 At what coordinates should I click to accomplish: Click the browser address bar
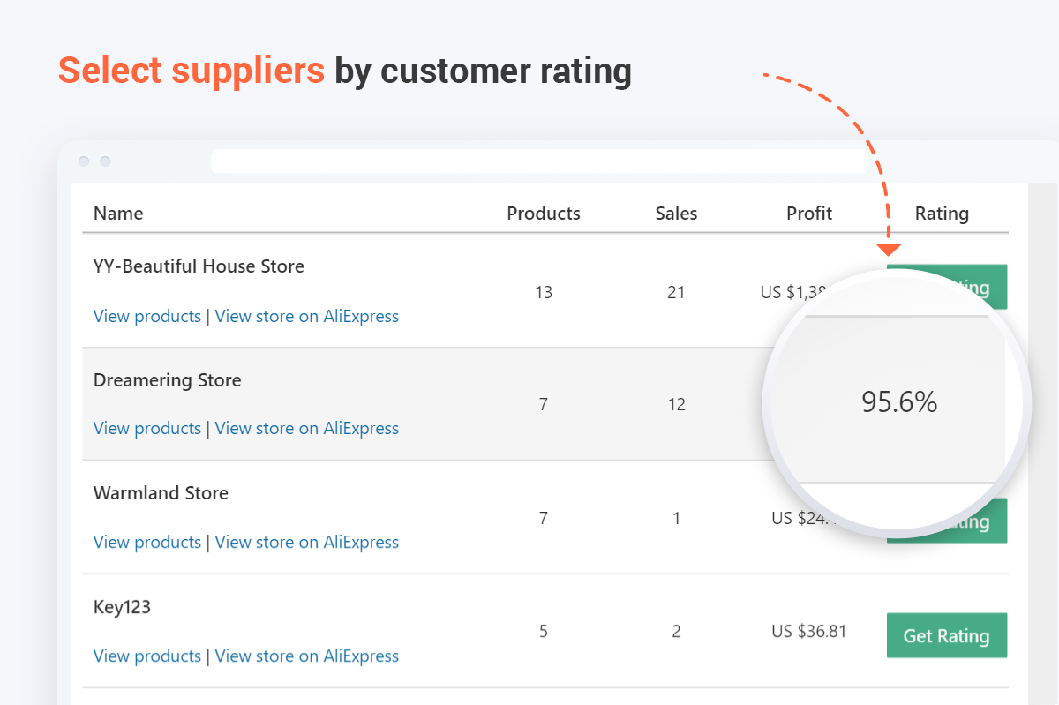pyautogui.click(x=539, y=161)
